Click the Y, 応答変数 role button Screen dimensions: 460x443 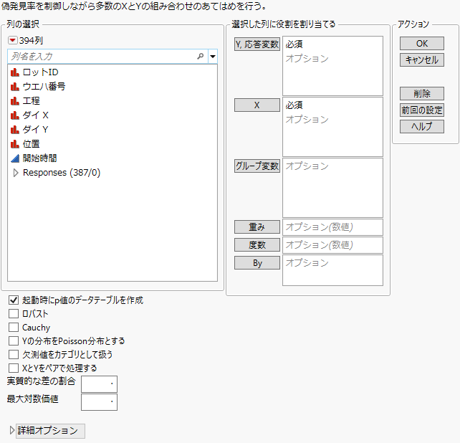257,44
